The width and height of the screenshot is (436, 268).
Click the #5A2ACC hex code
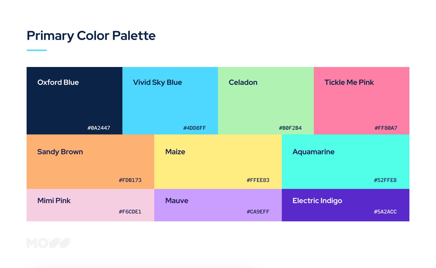[x=385, y=212]
